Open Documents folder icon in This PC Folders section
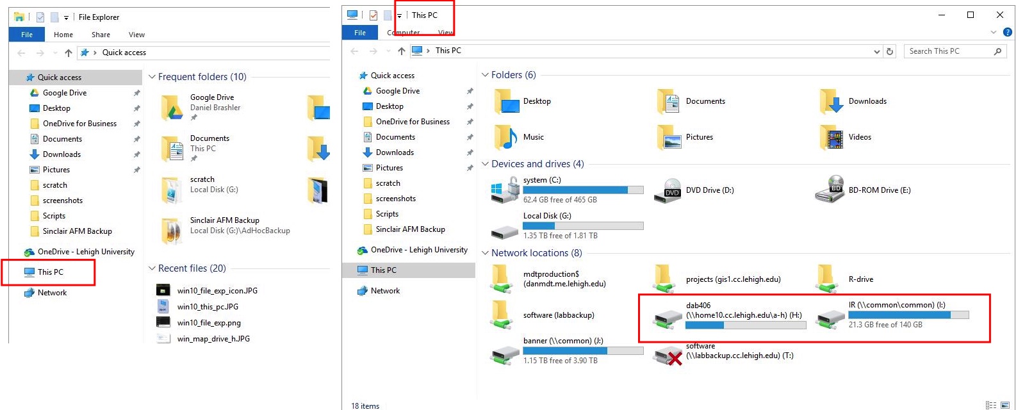Screen dimensions: 1025x410 pyautogui.click(x=669, y=102)
